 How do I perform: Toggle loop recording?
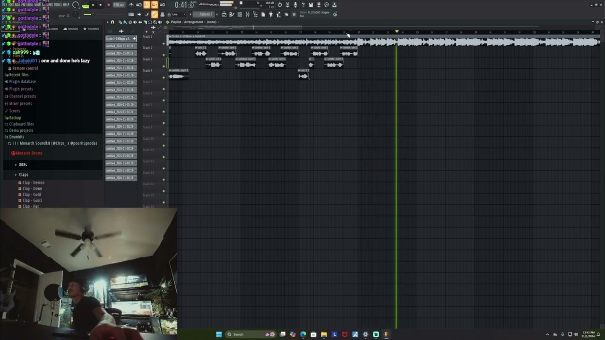[x=163, y=5]
